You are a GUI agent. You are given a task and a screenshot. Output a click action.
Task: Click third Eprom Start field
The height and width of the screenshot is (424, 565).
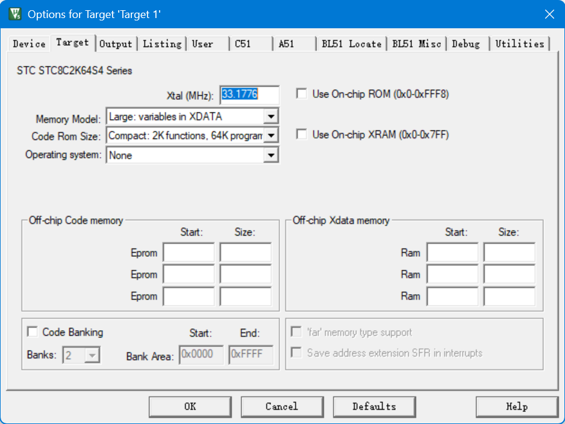click(x=189, y=296)
